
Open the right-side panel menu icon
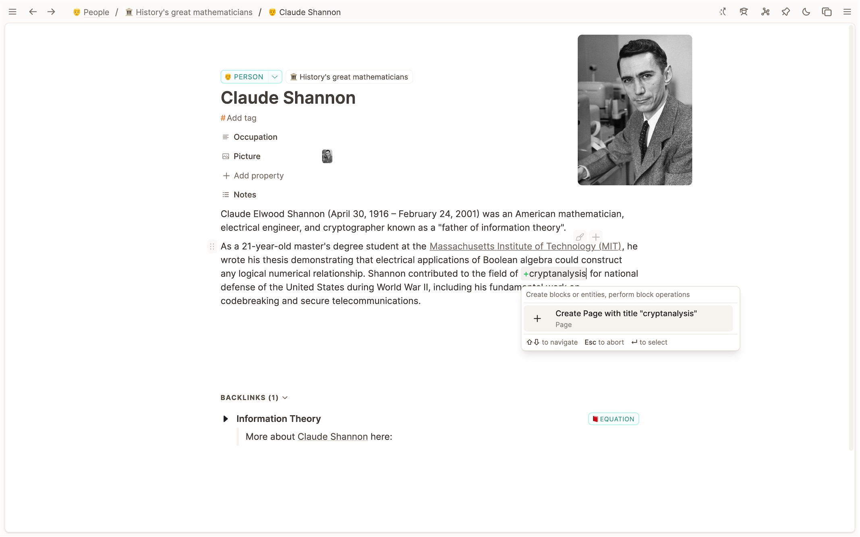pos(847,12)
